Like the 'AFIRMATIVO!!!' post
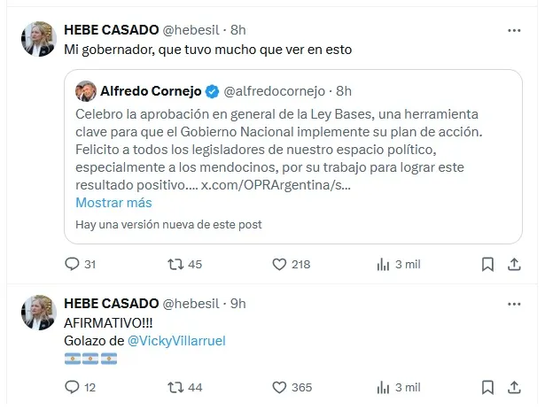Image resolution: width=545 pixels, height=410 pixels. pyautogui.click(x=280, y=387)
